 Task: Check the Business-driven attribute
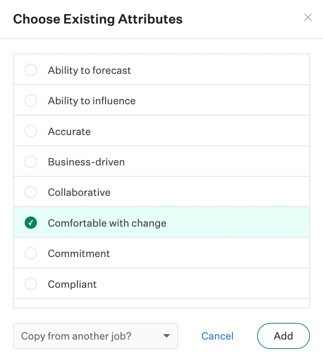point(31,162)
